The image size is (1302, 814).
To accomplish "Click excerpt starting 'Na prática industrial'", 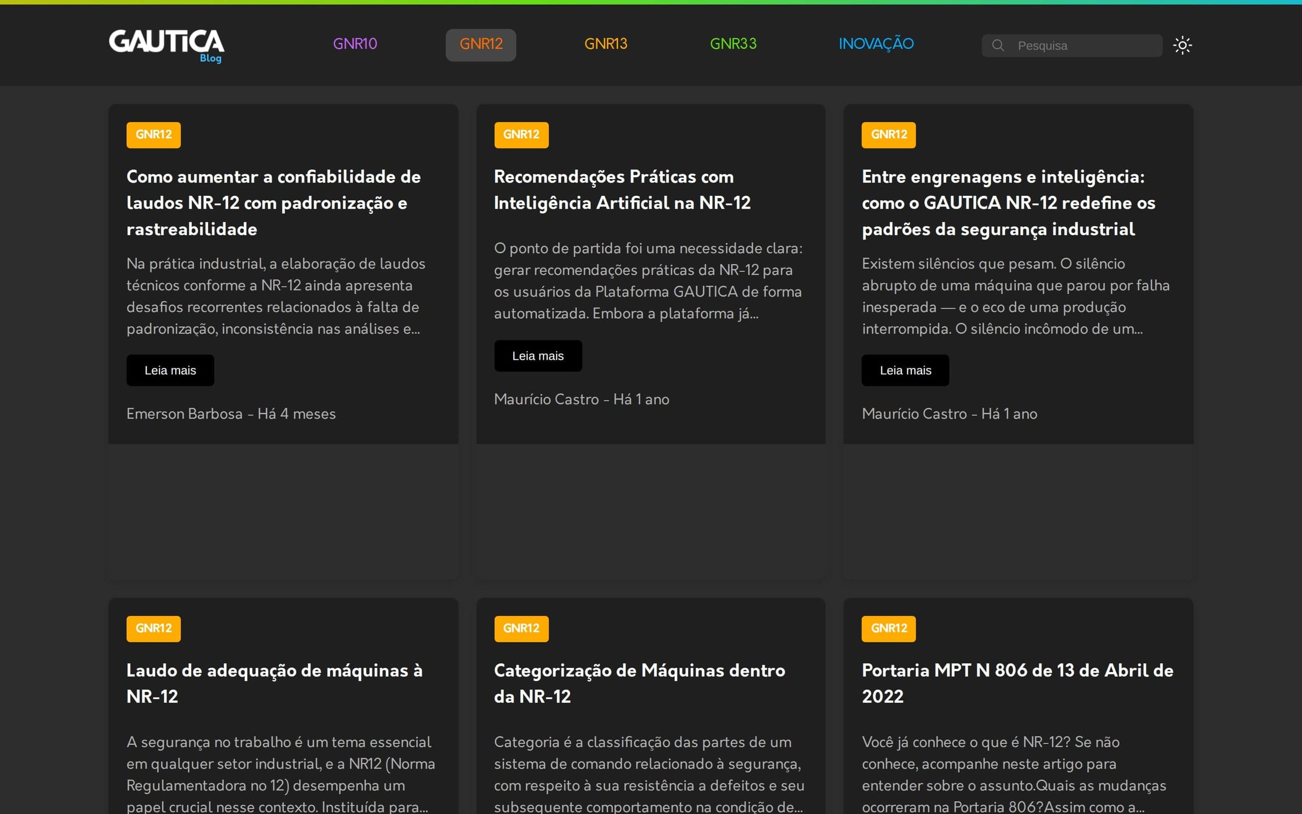I will tap(276, 296).
